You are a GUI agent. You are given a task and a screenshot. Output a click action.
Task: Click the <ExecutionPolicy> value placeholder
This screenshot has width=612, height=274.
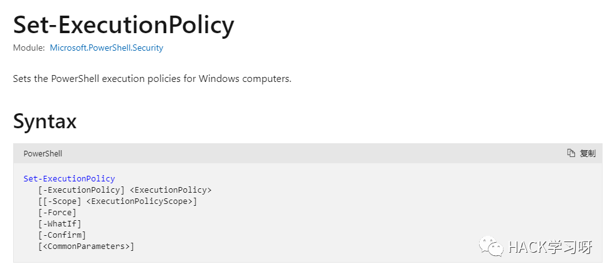click(171, 190)
